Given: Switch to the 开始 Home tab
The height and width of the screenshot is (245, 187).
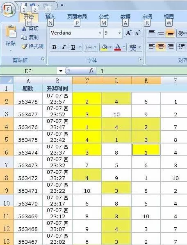Looking at the screenshot, I should click(29, 16).
